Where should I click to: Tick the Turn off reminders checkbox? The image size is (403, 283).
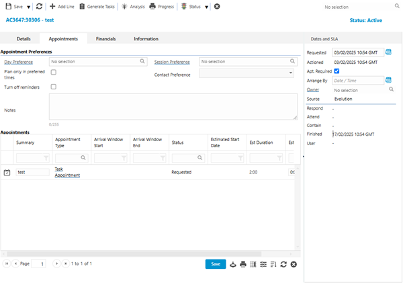coord(54,87)
